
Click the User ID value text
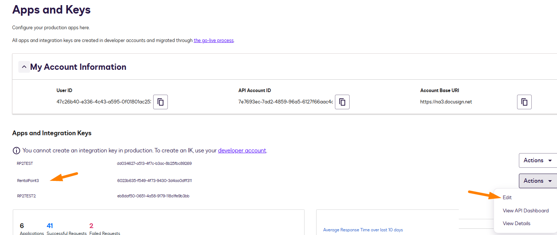(x=104, y=102)
